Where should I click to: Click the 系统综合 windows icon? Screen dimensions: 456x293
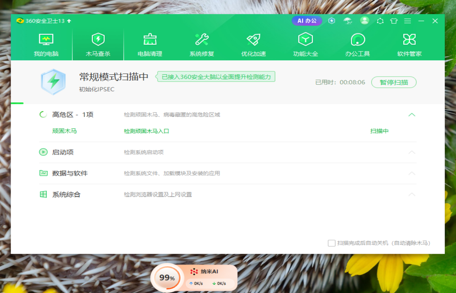(43, 194)
